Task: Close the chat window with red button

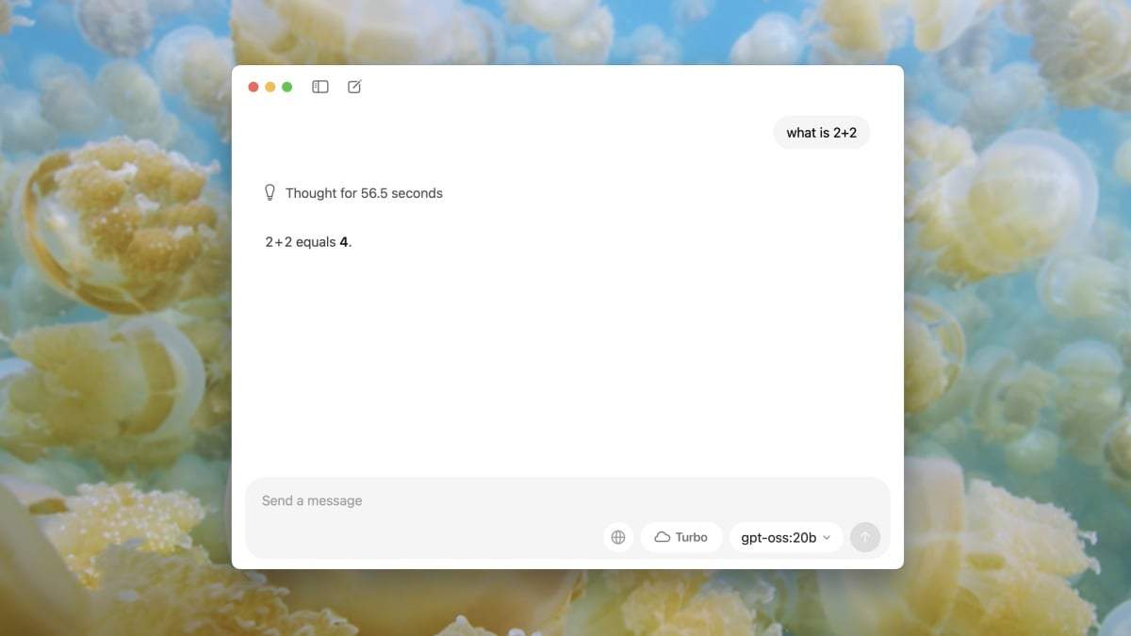Action: coord(254,87)
